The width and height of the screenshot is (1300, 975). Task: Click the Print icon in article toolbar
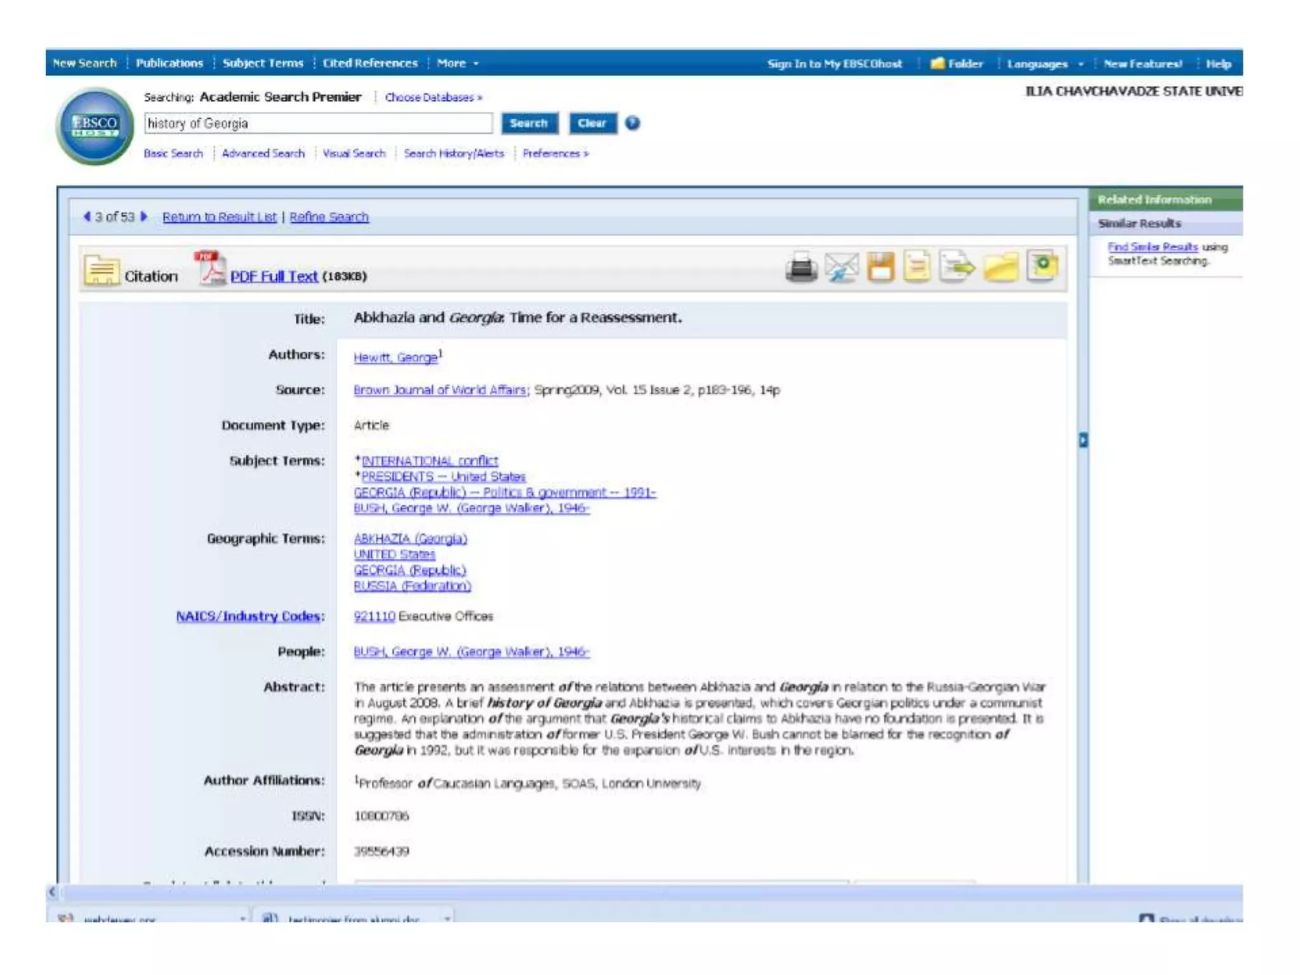801,267
